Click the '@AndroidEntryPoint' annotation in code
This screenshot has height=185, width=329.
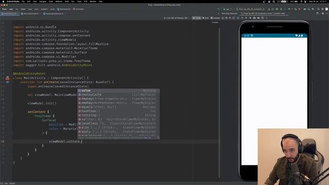[29, 73]
